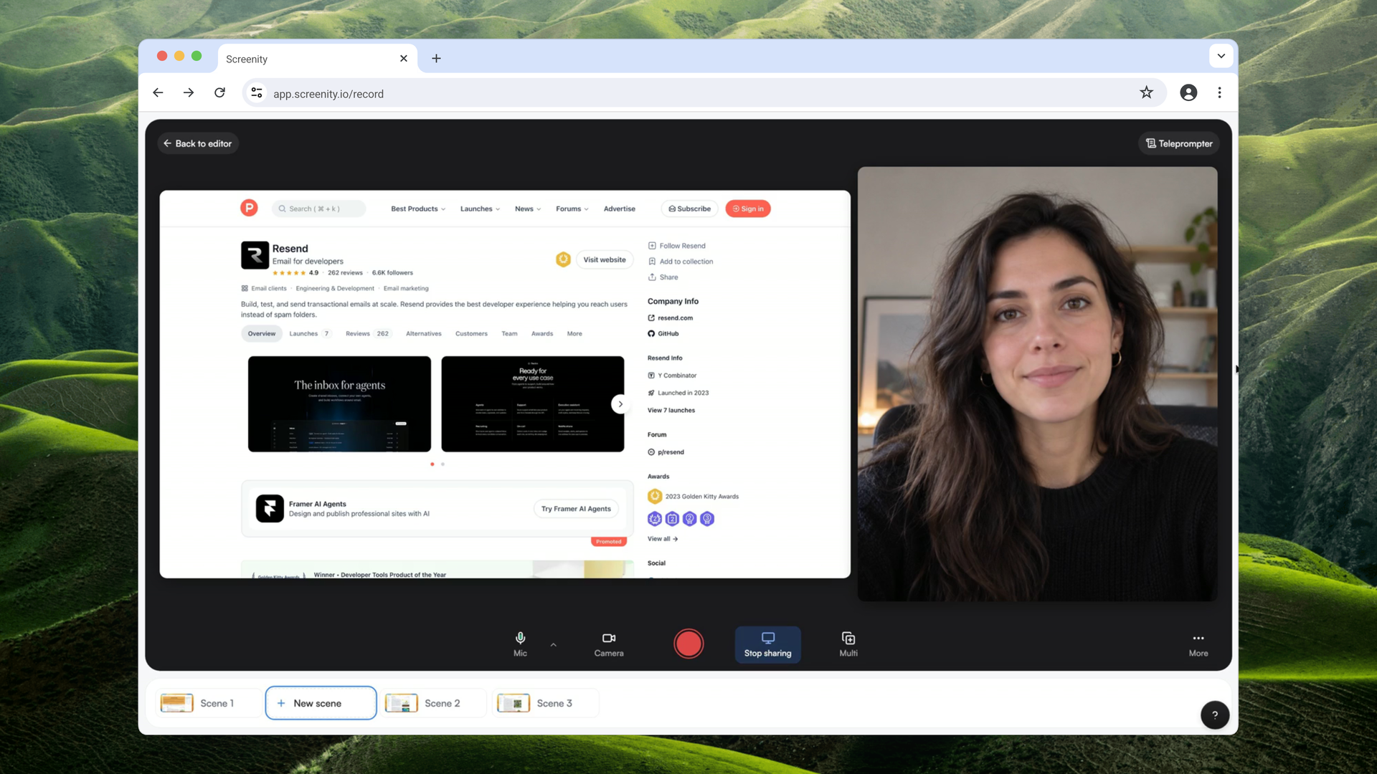Click Stop sharing screen button

point(767,644)
